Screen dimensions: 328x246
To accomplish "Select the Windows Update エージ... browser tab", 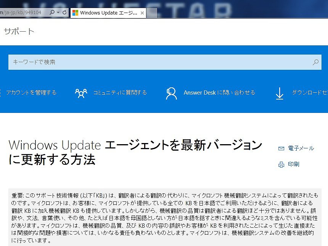I will click(108, 13).
